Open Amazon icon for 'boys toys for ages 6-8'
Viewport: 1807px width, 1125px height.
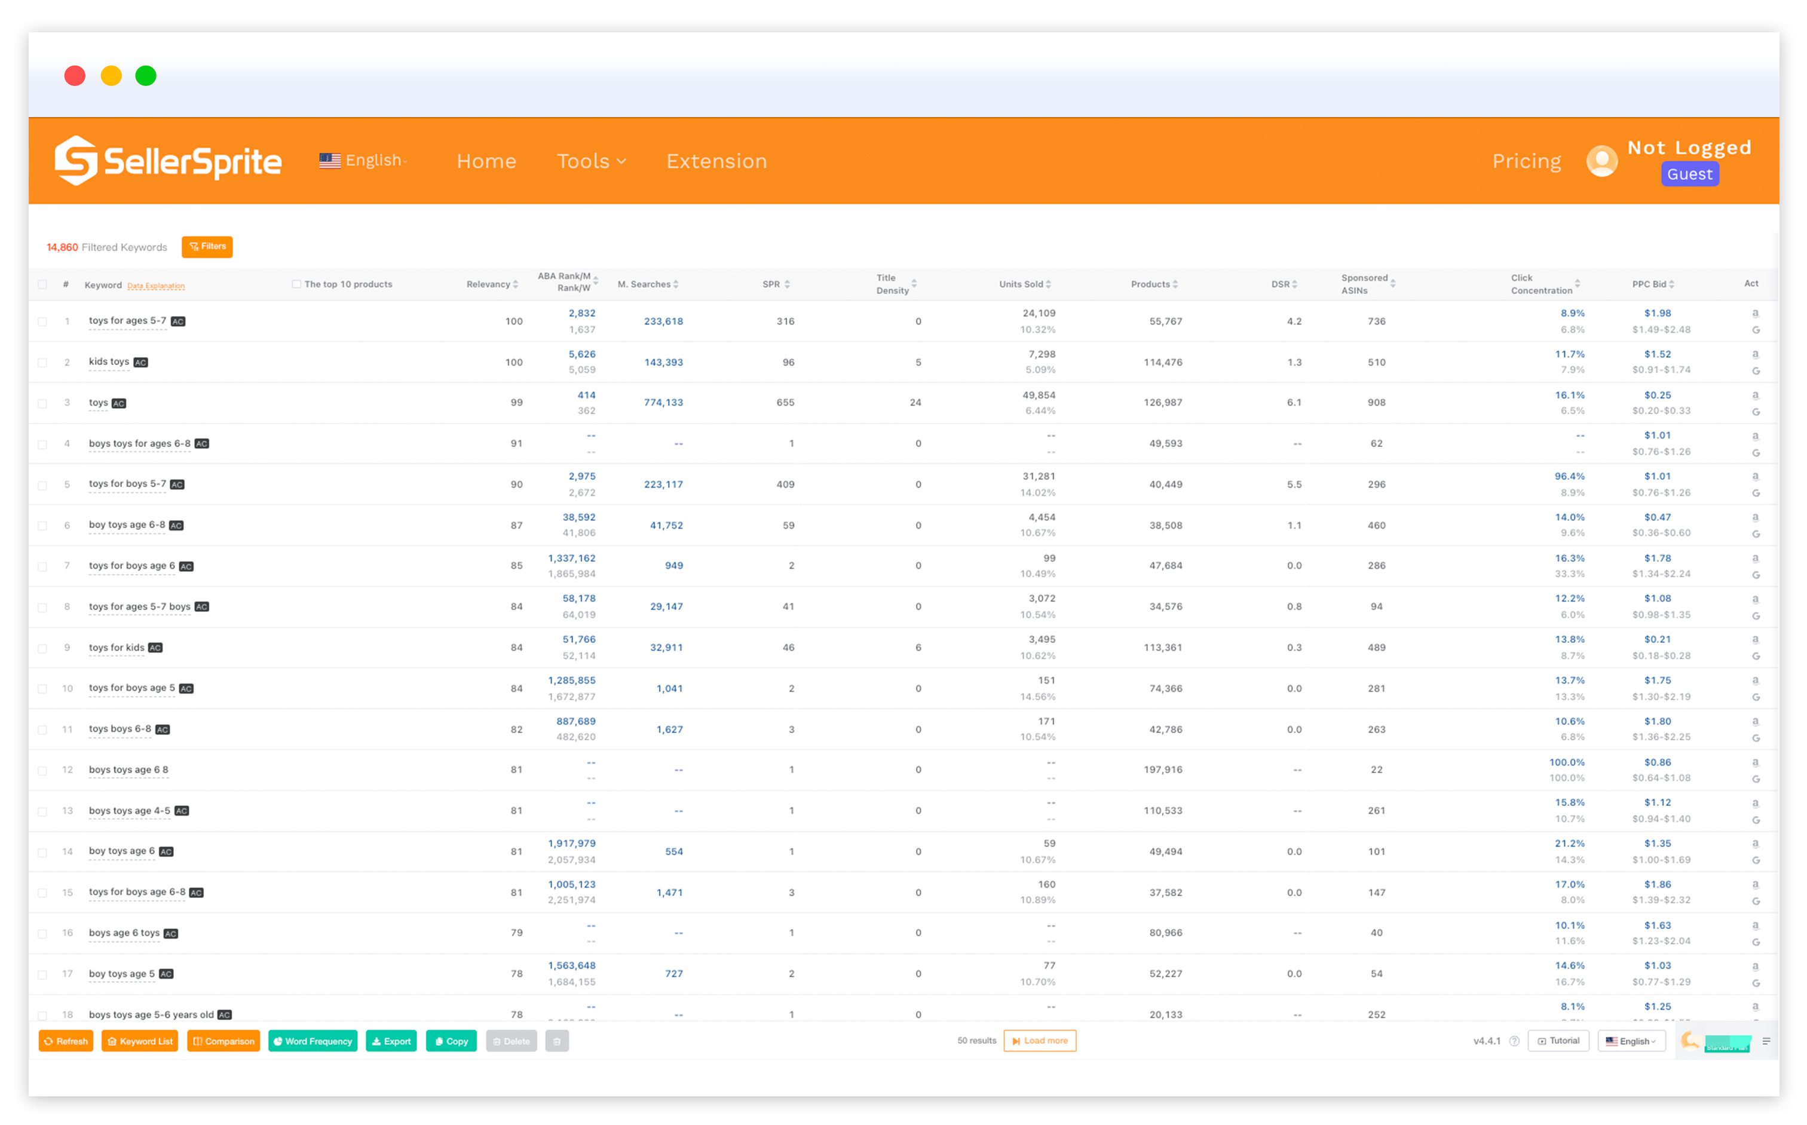tap(1755, 436)
